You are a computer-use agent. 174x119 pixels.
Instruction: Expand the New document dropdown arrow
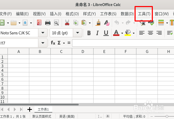8,23
